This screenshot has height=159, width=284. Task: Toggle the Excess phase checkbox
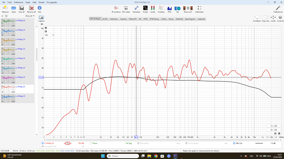(x=186, y=143)
